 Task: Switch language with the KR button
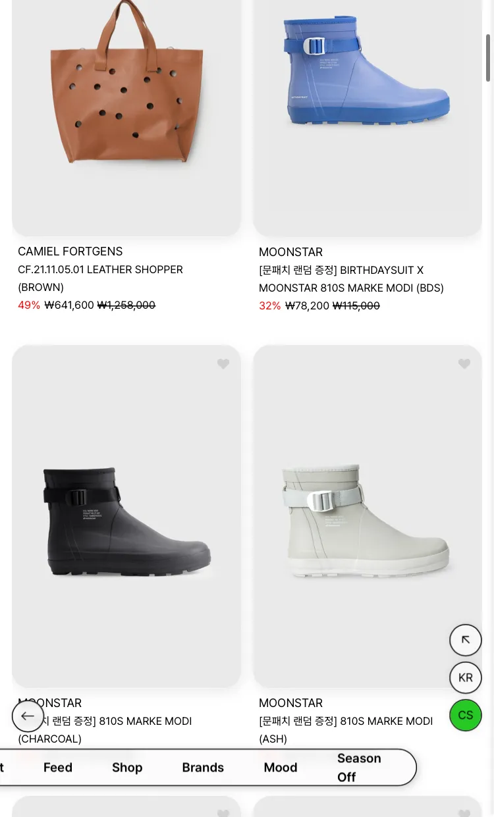[x=466, y=677]
